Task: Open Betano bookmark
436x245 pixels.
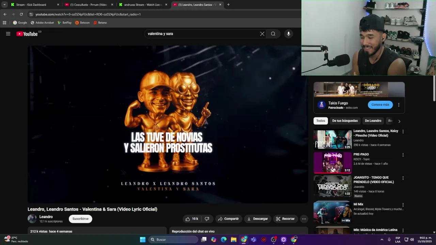Action: (x=100, y=23)
